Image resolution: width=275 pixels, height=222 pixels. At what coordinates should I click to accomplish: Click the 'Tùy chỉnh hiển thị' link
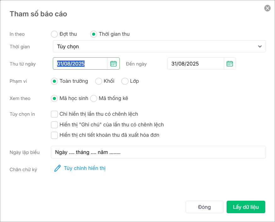pyautogui.click(x=85, y=168)
